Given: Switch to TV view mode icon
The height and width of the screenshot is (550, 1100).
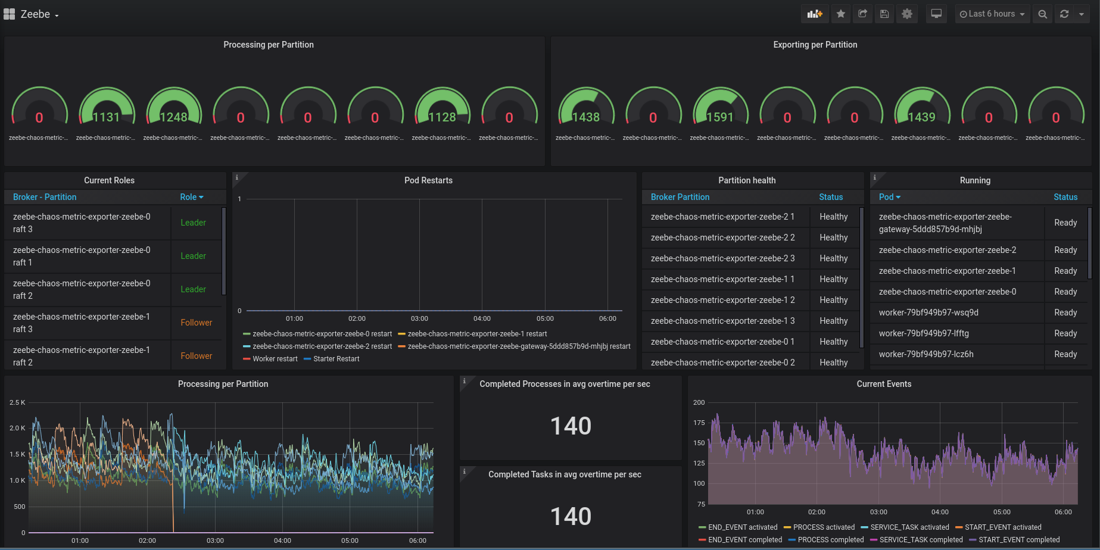Looking at the screenshot, I should (936, 14).
